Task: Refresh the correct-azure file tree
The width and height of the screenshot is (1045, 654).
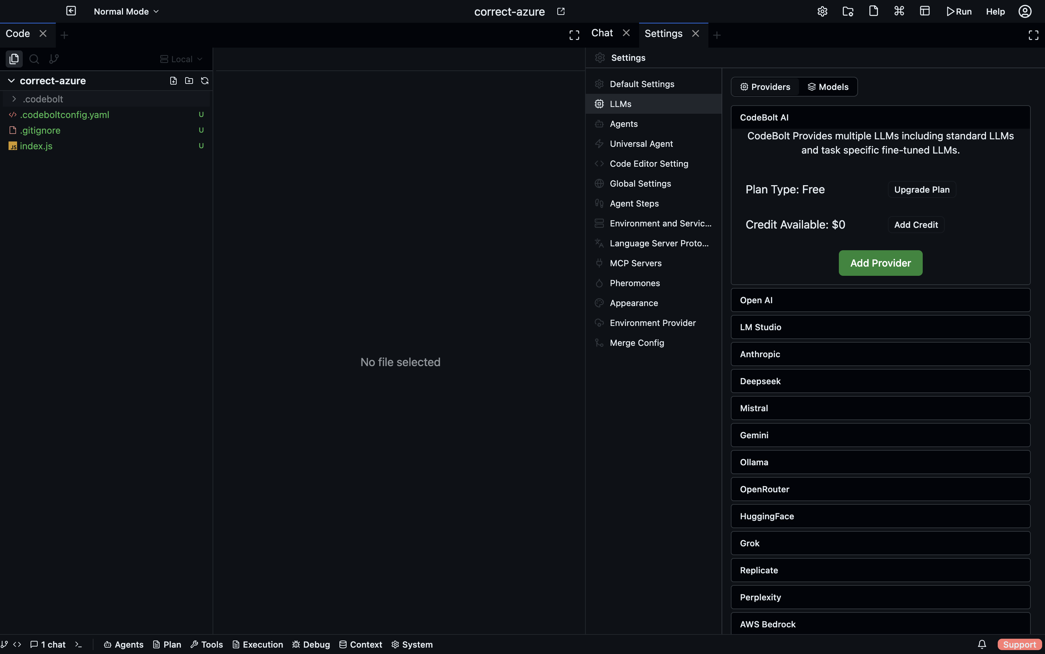Action: point(205,81)
